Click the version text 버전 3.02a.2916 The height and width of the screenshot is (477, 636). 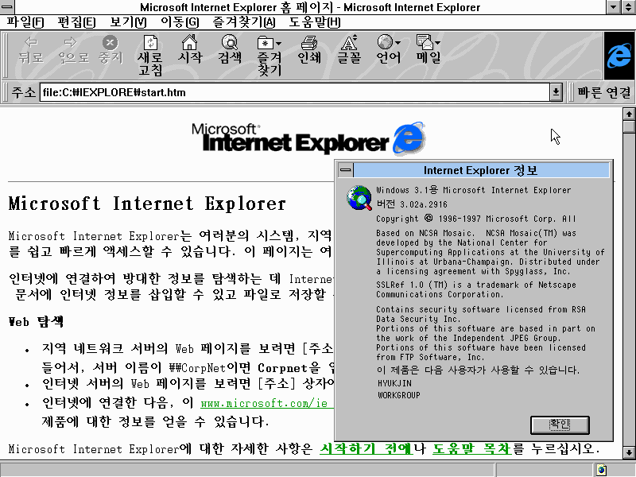click(x=412, y=204)
